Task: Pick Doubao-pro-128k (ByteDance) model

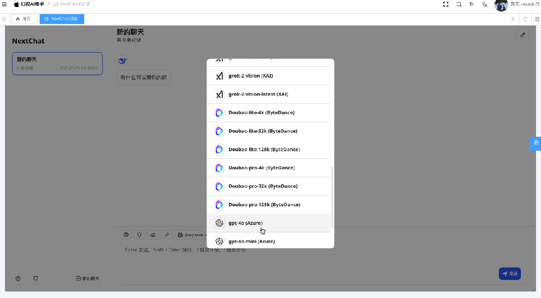Action: pos(269,205)
